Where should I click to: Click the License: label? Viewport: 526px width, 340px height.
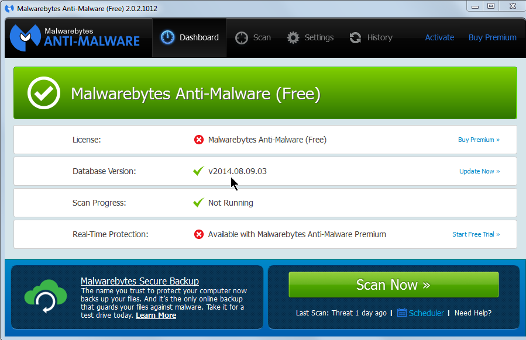87,140
